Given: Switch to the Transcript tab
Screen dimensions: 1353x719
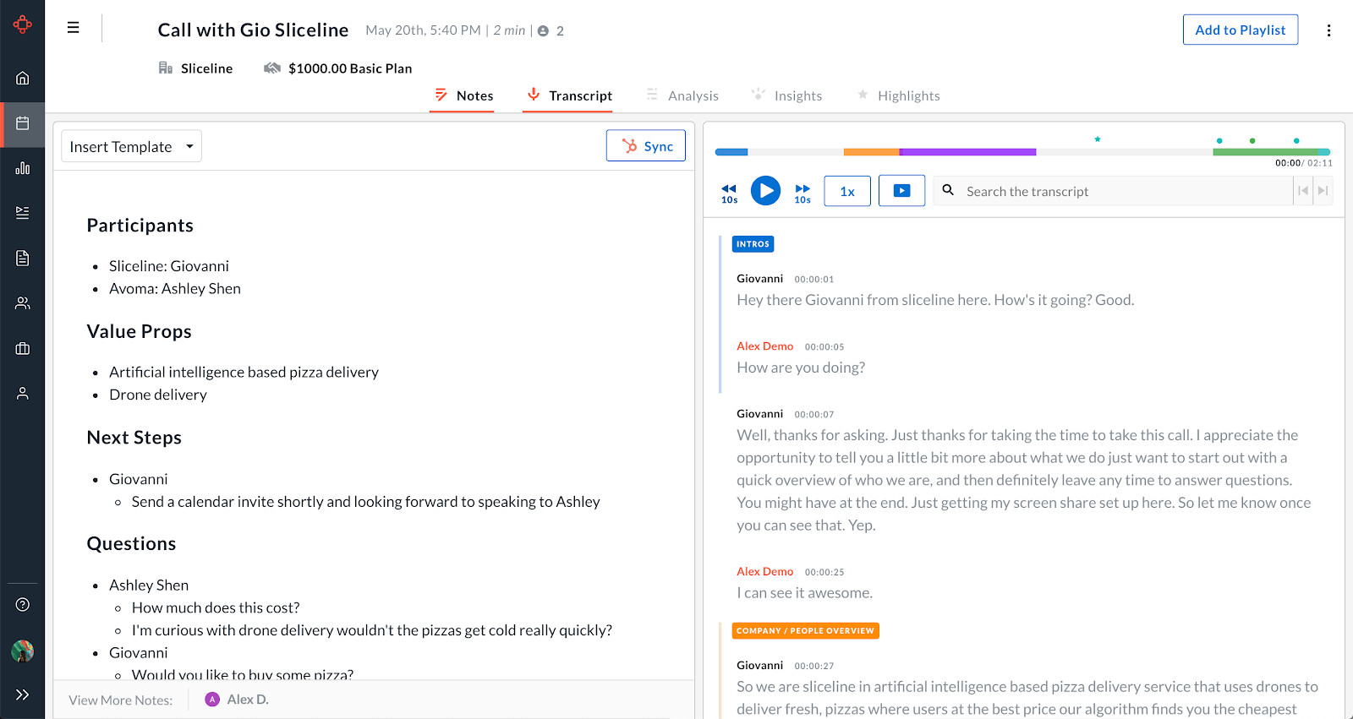Looking at the screenshot, I should (x=569, y=95).
